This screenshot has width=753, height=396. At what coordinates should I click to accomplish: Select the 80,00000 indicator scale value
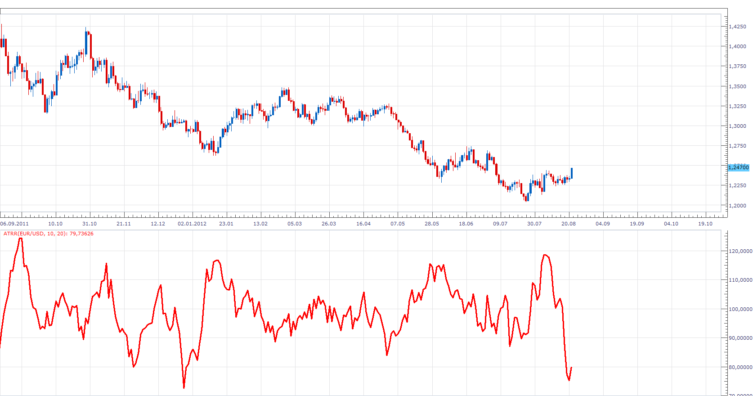click(x=740, y=367)
